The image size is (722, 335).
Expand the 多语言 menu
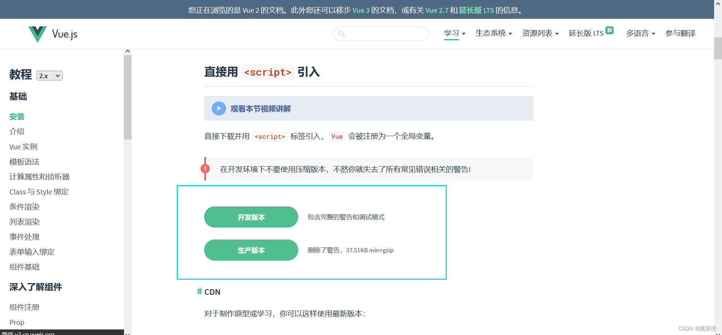tap(641, 33)
